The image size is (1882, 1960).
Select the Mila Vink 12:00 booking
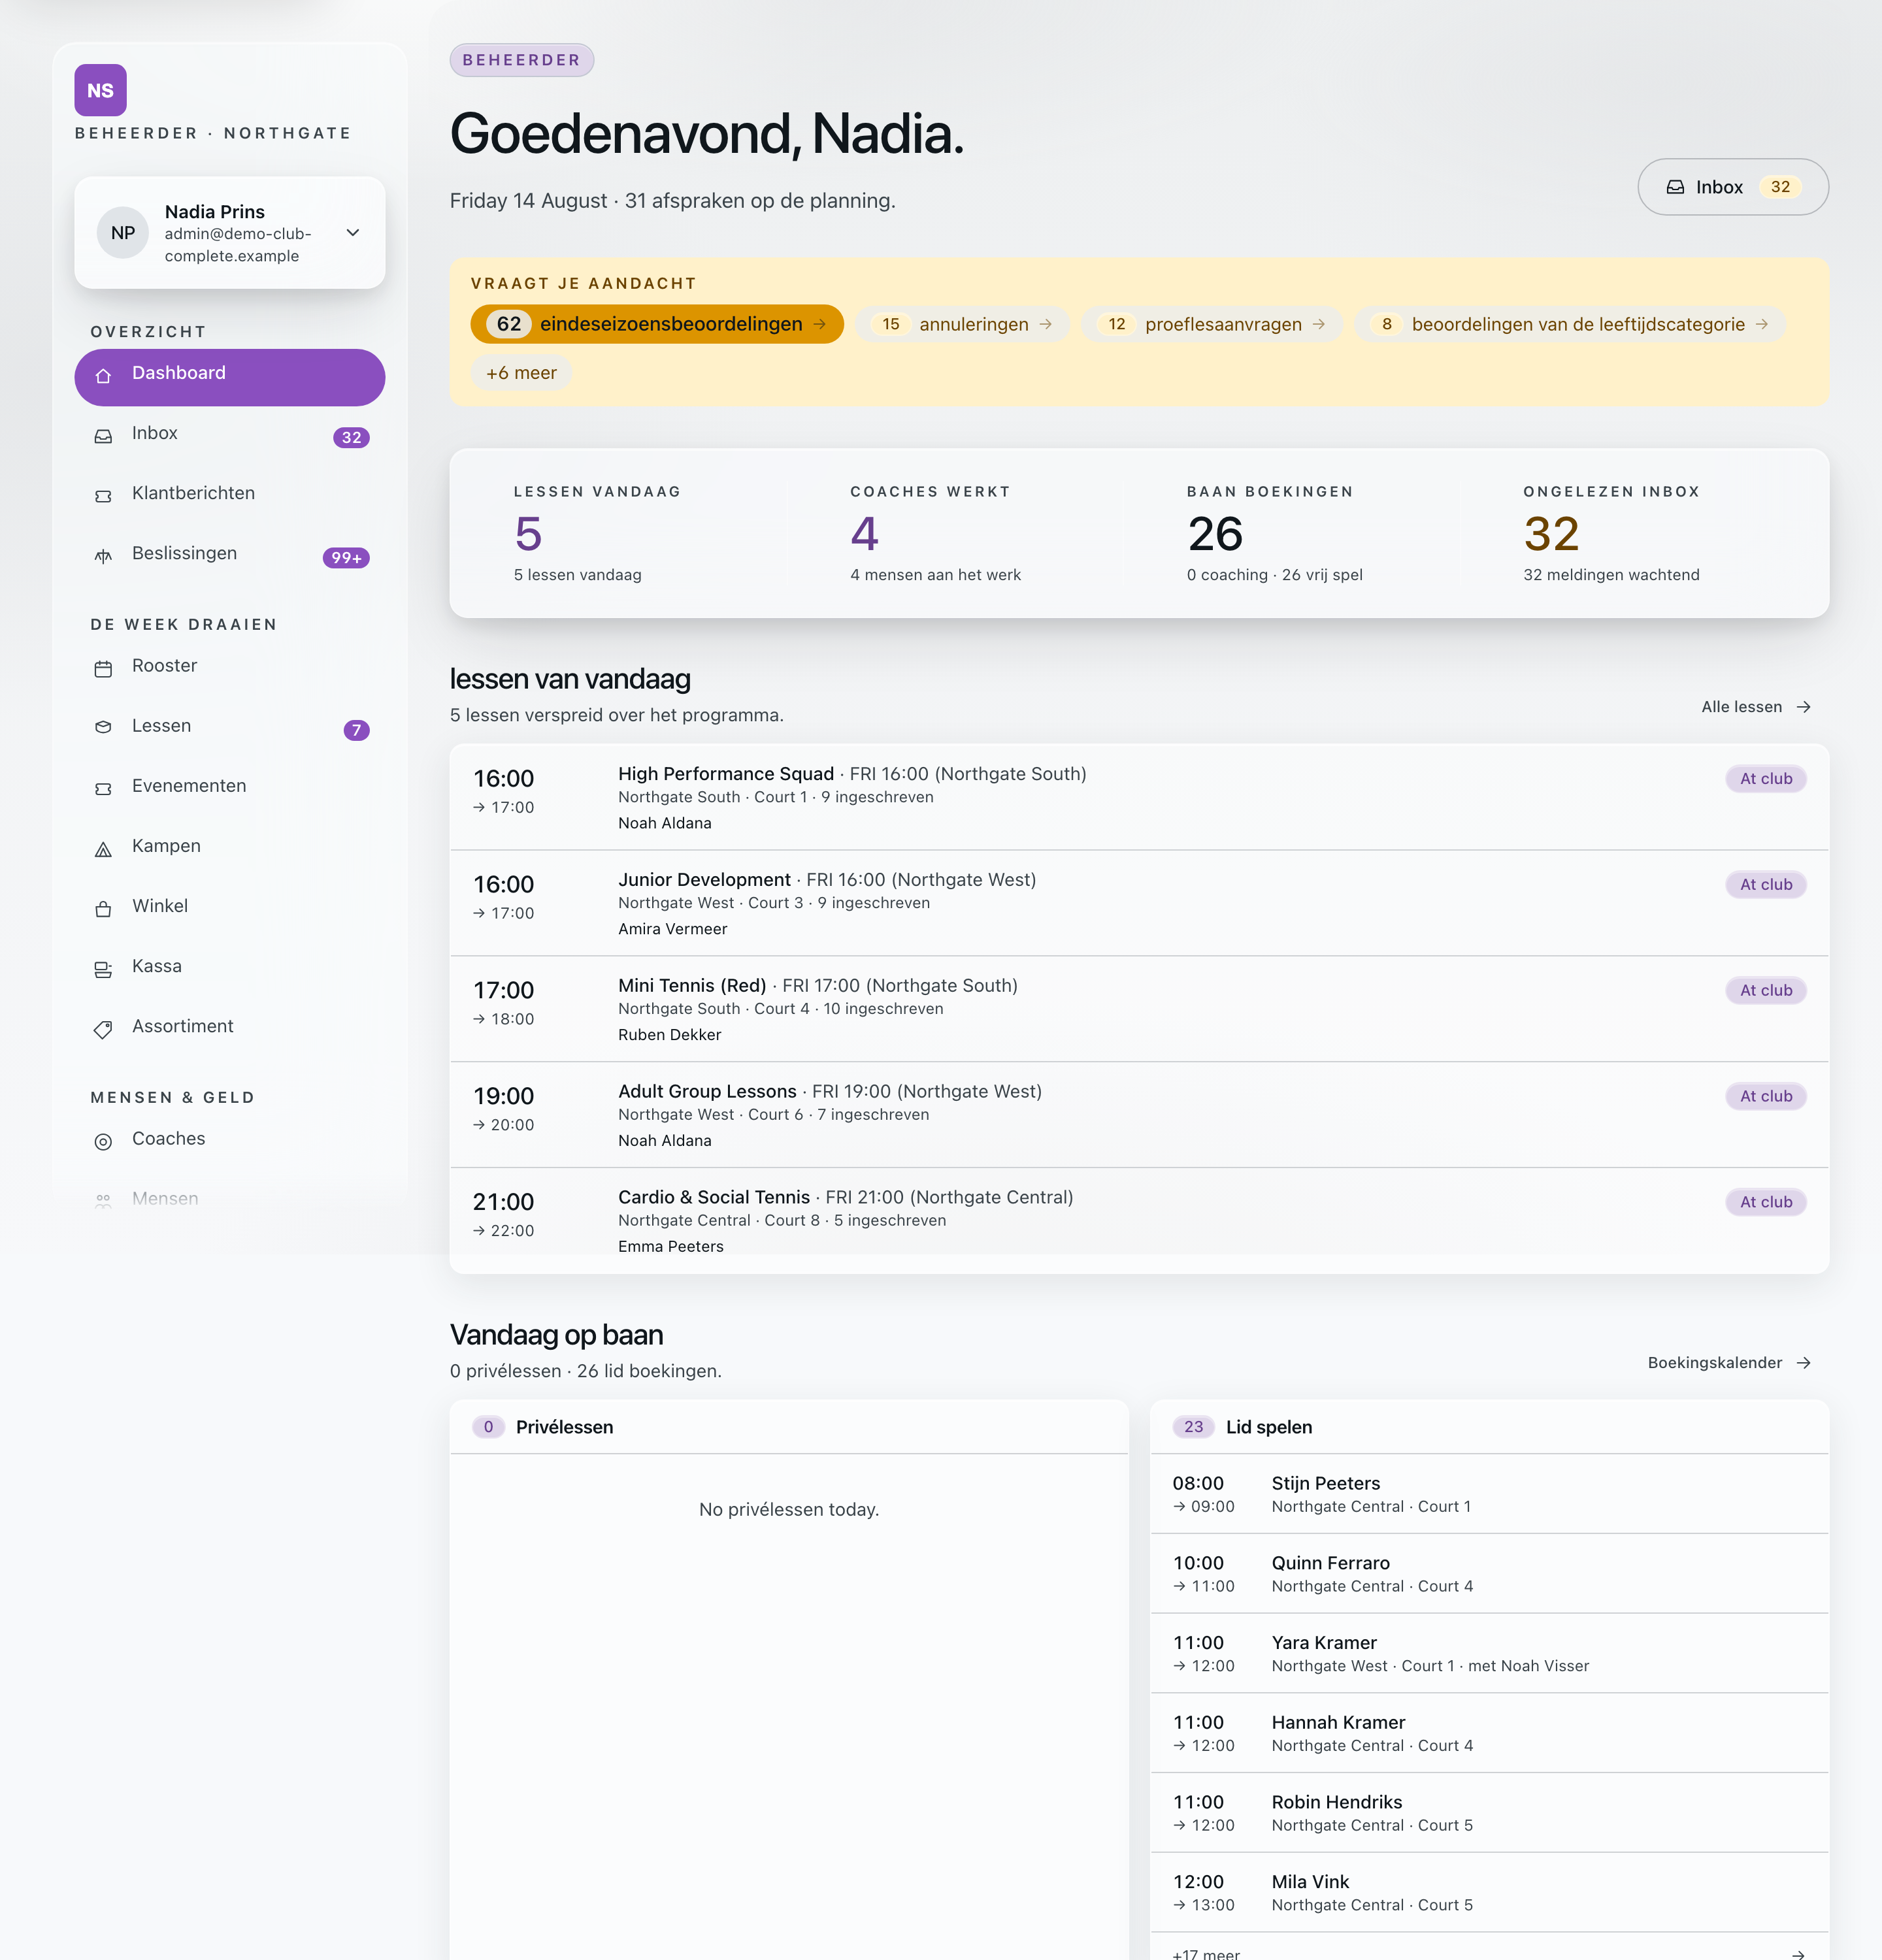[1489, 1893]
